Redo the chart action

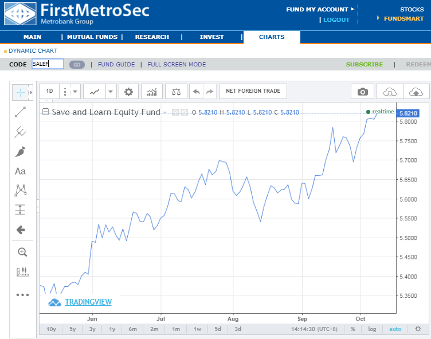point(210,92)
